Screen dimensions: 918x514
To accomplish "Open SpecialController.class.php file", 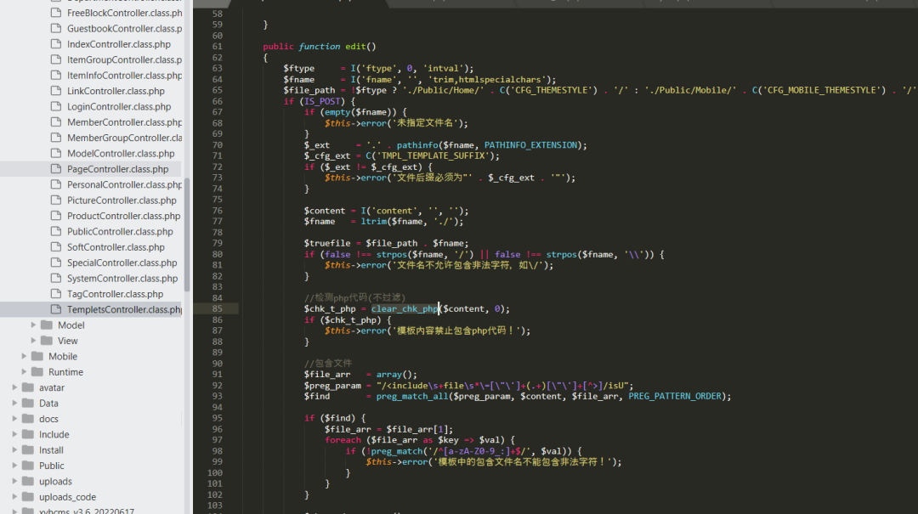I will [x=122, y=263].
